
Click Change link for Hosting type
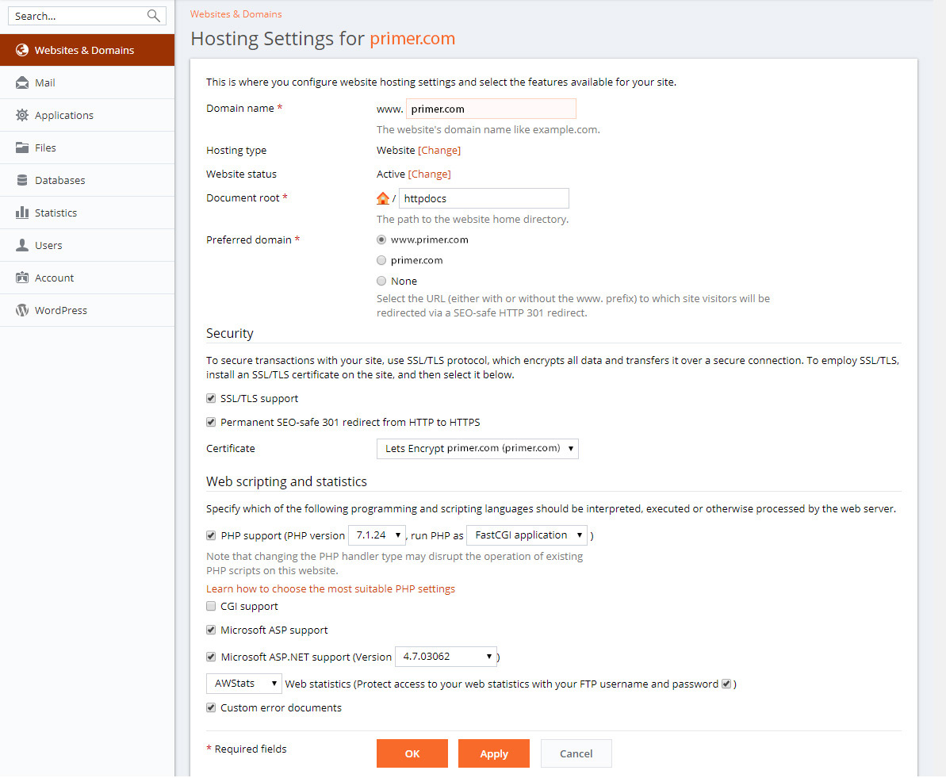click(x=439, y=151)
